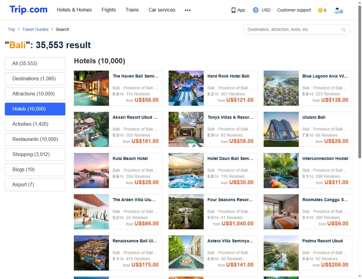Image resolution: width=362 pixels, height=279 pixels.
Task: Open The Arden Villa photo
Action: point(91,212)
